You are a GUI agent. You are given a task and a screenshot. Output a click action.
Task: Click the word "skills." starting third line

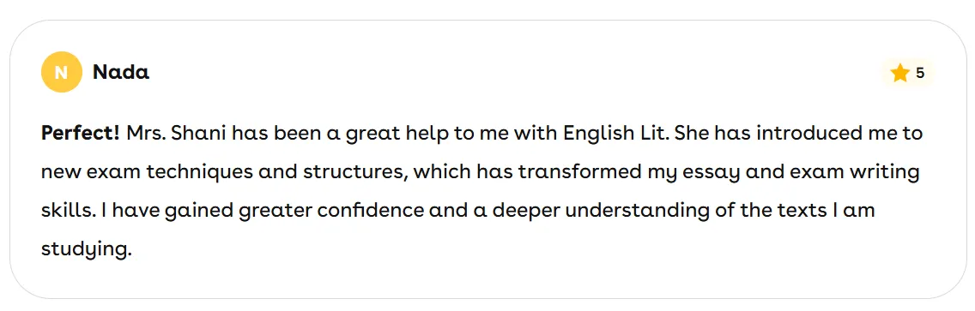[68, 210]
